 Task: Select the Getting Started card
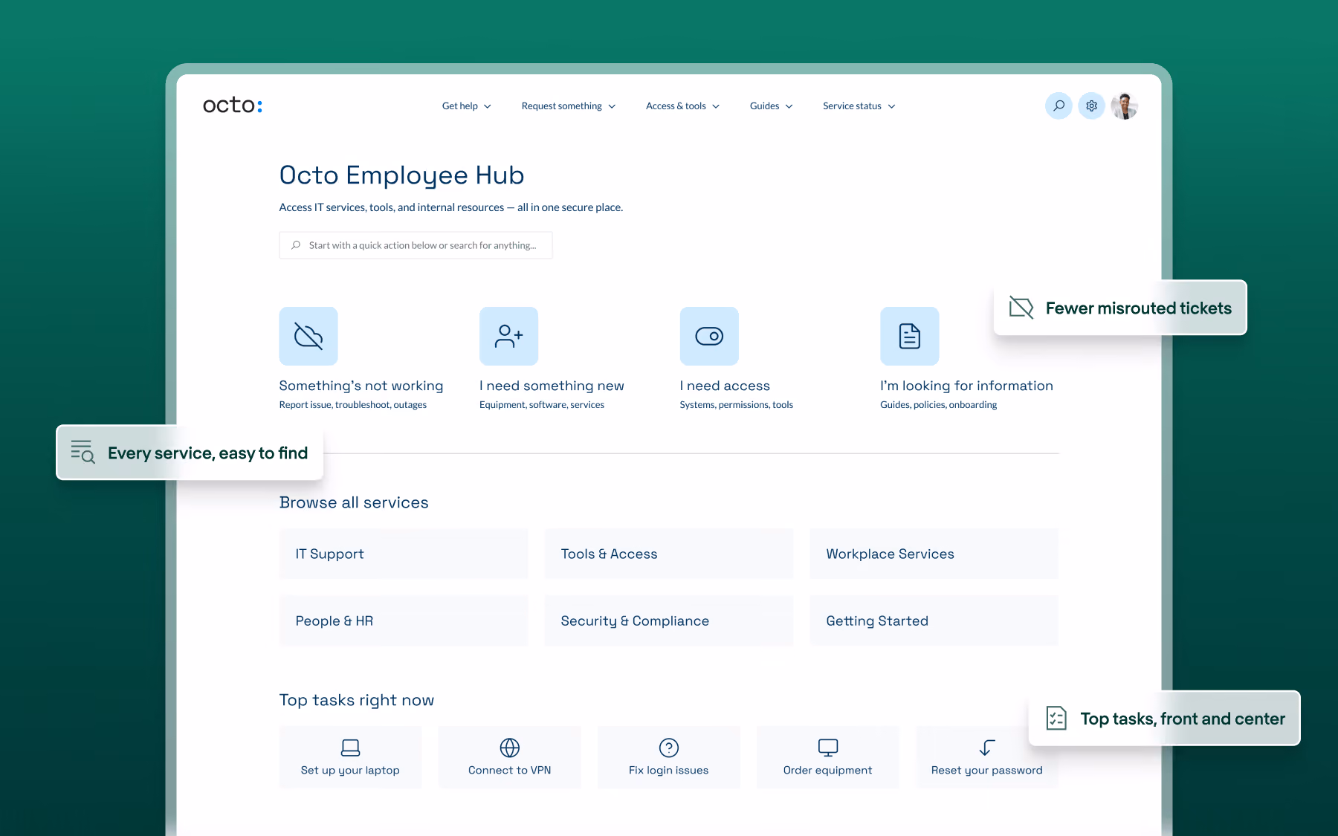pyautogui.click(x=934, y=620)
